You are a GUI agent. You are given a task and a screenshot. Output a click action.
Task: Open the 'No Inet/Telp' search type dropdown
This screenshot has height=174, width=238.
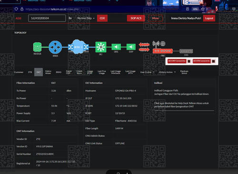[x=86, y=18]
